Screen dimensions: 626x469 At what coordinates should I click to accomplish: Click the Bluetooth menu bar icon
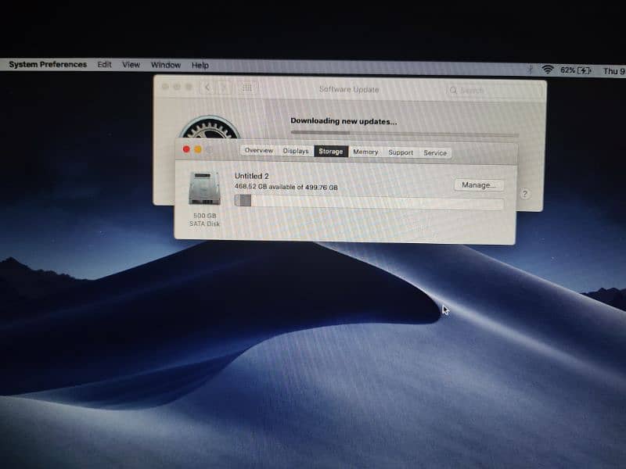click(x=531, y=70)
